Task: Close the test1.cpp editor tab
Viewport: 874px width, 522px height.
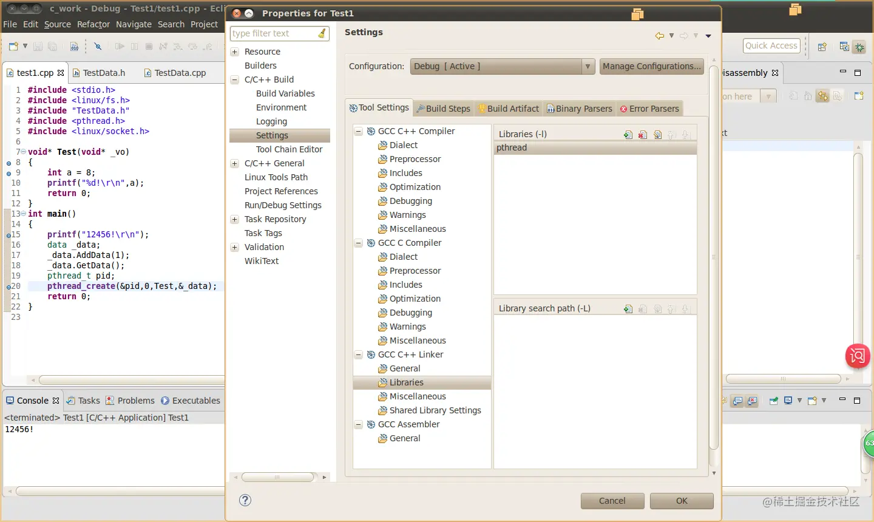Action: tap(61, 73)
